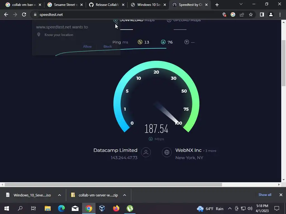Click Allow in the location prompt

87,47
